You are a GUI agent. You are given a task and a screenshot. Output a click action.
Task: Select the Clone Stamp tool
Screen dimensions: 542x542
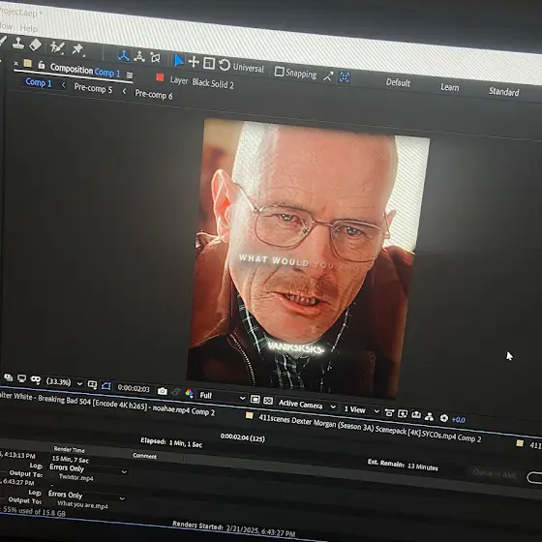[17, 44]
